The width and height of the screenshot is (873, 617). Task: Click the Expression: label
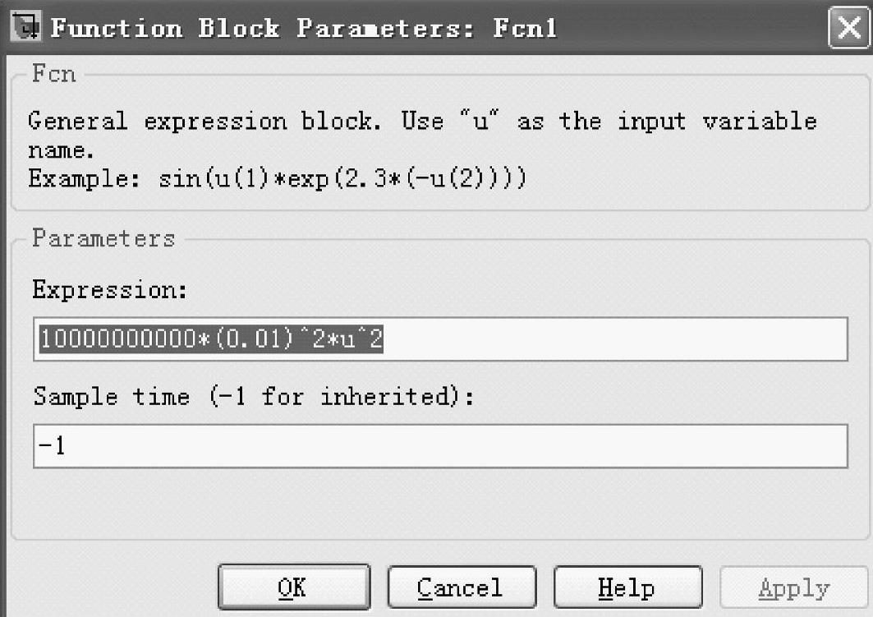110,290
